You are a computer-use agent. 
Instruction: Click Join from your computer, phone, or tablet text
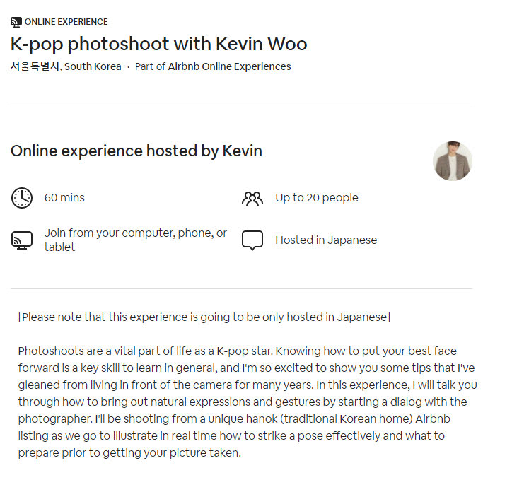pyautogui.click(x=136, y=240)
